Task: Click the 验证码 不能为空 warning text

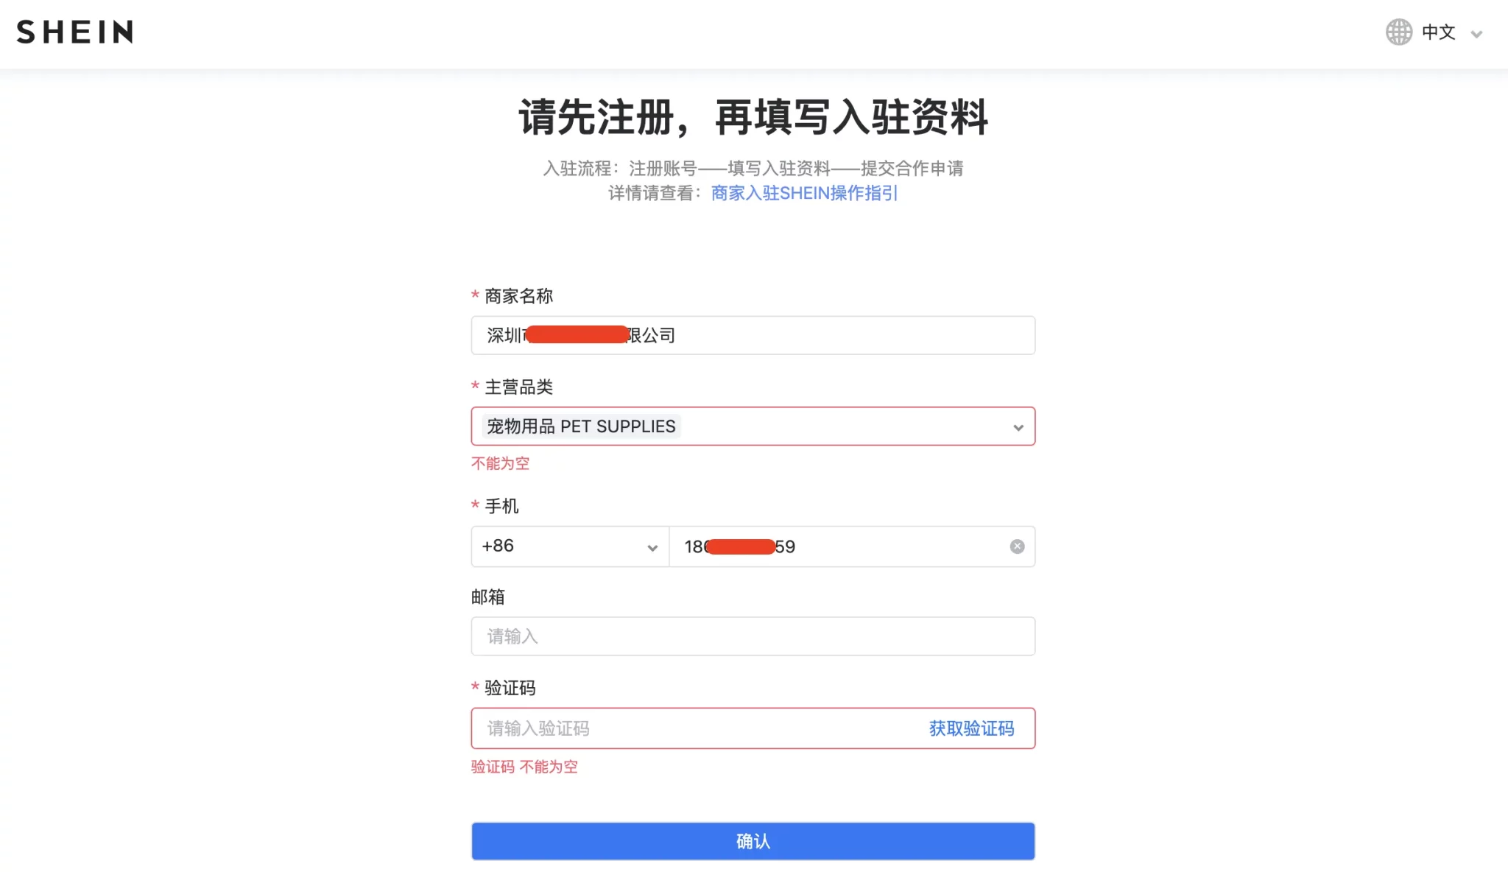Action: point(524,767)
